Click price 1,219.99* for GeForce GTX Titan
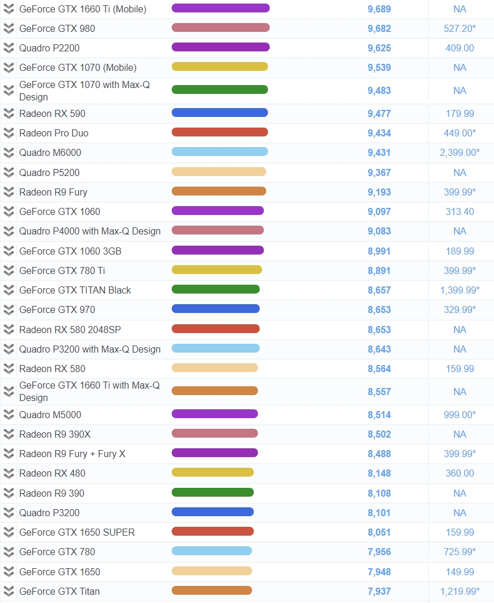The width and height of the screenshot is (494, 603). point(460,591)
